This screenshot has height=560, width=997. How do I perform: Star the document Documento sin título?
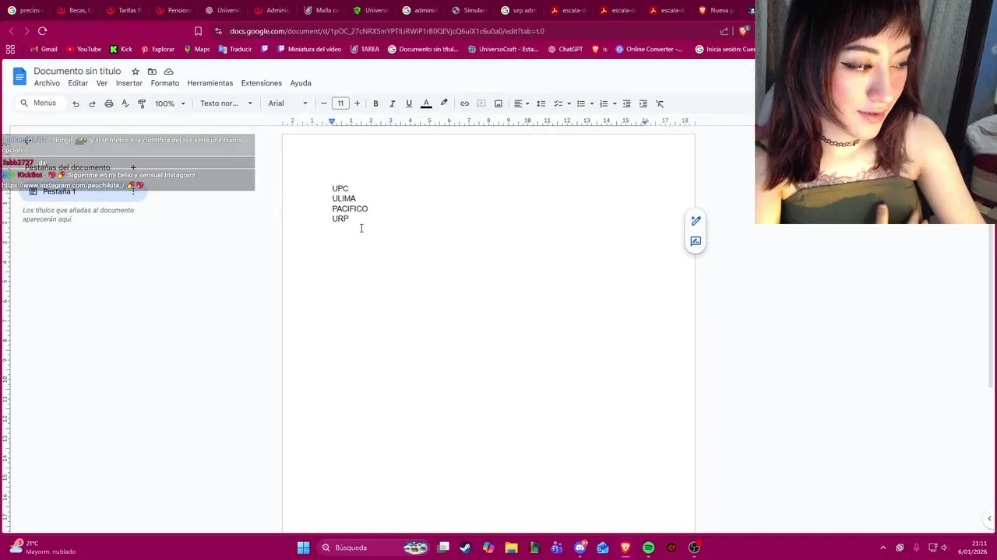pyautogui.click(x=136, y=72)
